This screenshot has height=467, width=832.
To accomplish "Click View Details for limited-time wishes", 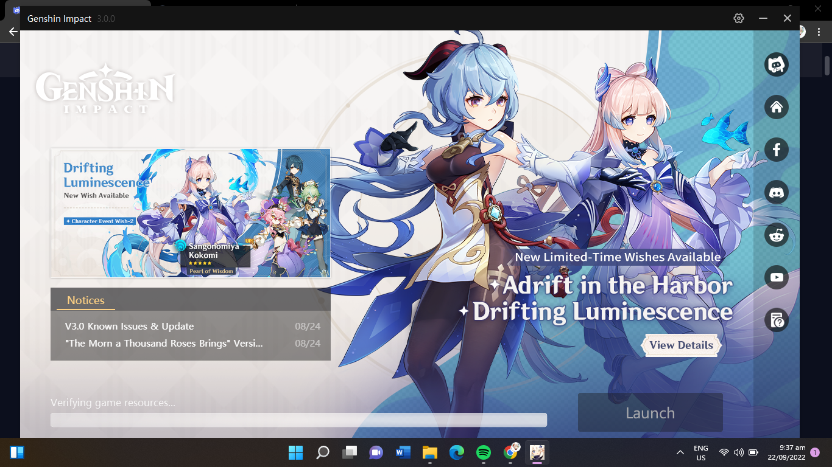I will (681, 345).
